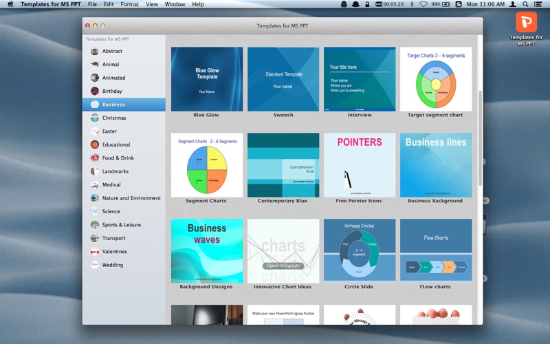The width and height of the screenshot is (550, 344).
Task: Open the Apple menu
Action: [x=10, y=4]
